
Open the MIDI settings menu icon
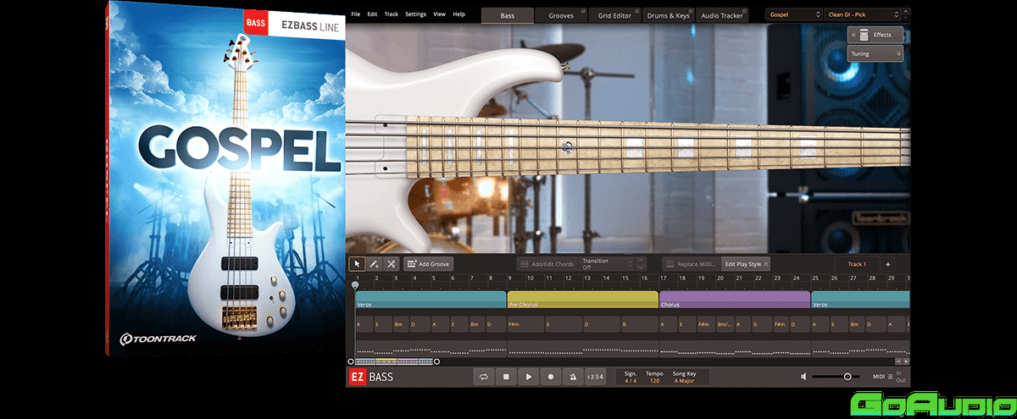point(890,377)
